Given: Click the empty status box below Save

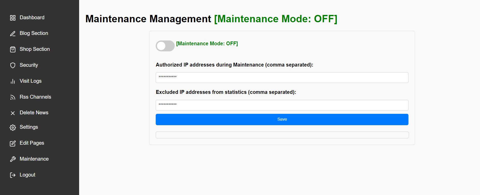Looking at the screenshot, I should point(282,135).
